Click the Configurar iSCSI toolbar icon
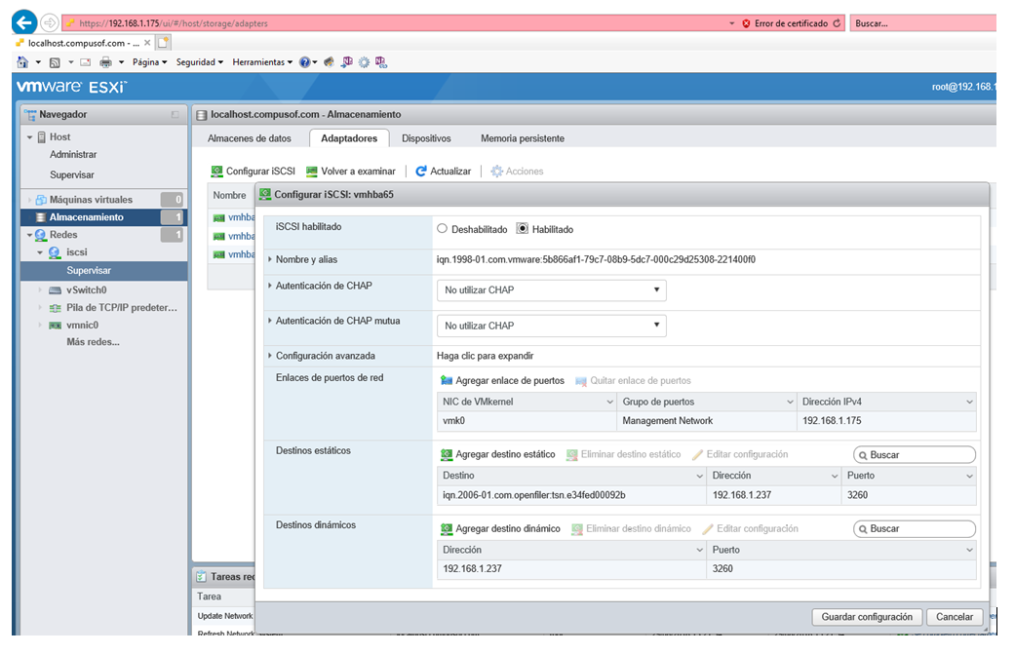This screenshot has height=654, width=1015. tap(216, 172)
